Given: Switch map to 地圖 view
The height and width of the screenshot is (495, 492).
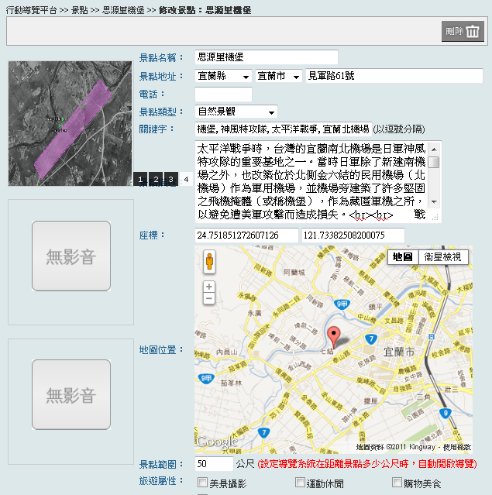Looking at the screenshot, I should [x=403, y=257].
